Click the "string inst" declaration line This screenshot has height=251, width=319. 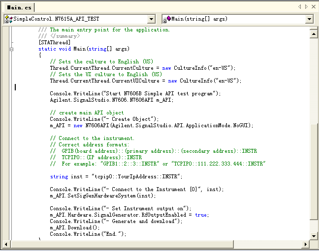click(116, 176)
